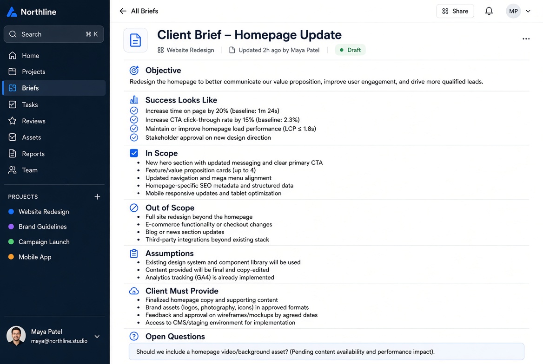Click the Reports document icon
This screenshot has width=543, height=364.
point(13,154)
